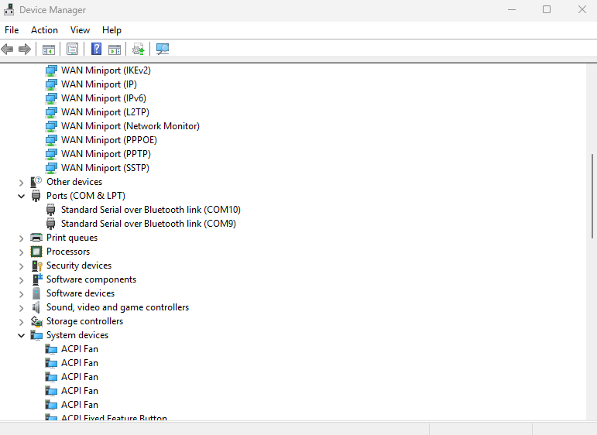This screenshot has height=435, width=597.
Task: Select WAN Miniport (PPTP)
Action: point(106,154)
